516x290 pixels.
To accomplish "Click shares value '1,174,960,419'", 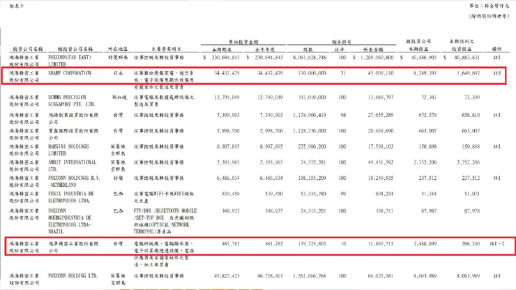I will pyautogui.click(x=310, y=115).
